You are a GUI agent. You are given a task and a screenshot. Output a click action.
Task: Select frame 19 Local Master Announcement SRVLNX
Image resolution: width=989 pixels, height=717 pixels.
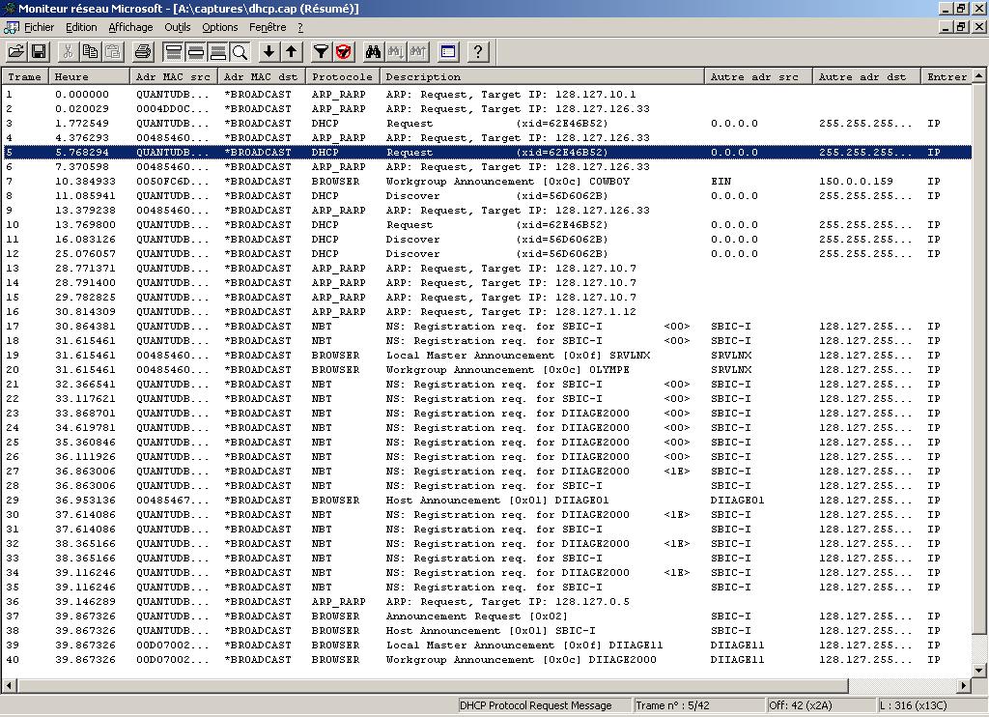pyautogui.click(x=487, y=356)
